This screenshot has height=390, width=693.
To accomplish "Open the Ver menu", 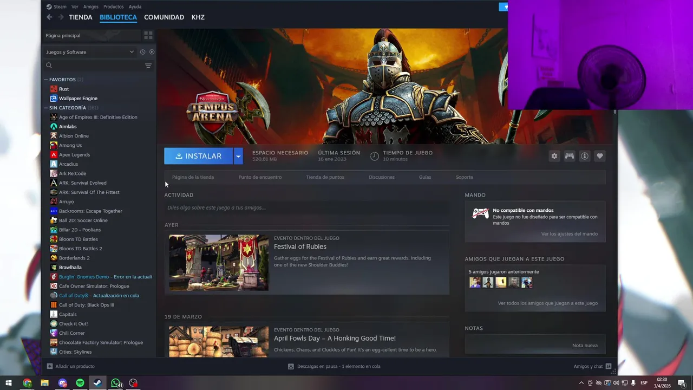I will pos(75,6).
